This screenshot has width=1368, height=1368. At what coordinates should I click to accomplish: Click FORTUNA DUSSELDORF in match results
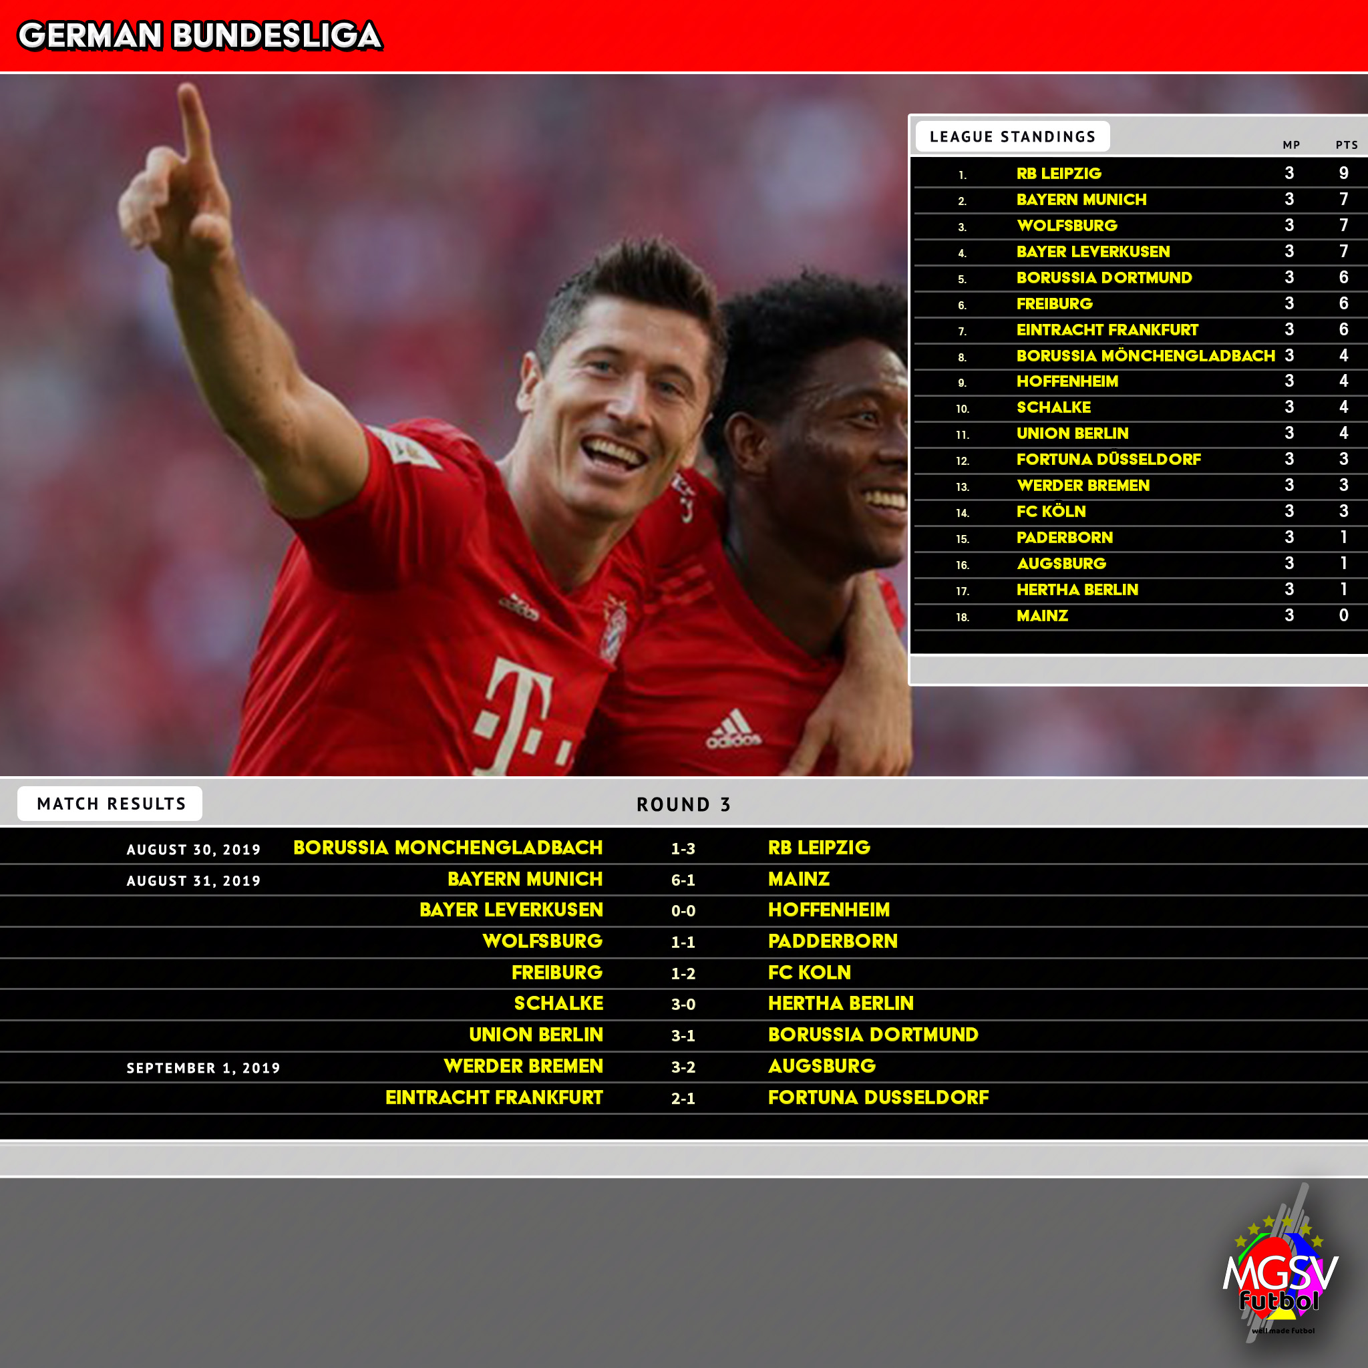coord(878,1097)
